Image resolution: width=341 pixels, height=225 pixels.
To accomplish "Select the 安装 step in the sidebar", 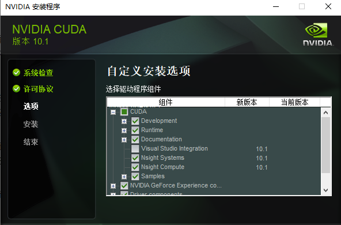I will 31,124.
